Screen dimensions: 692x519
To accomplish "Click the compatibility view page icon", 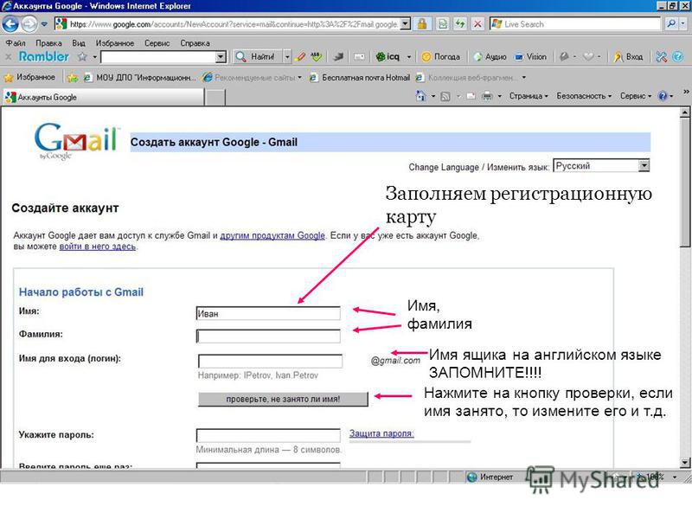I will [x=442, y=24].
